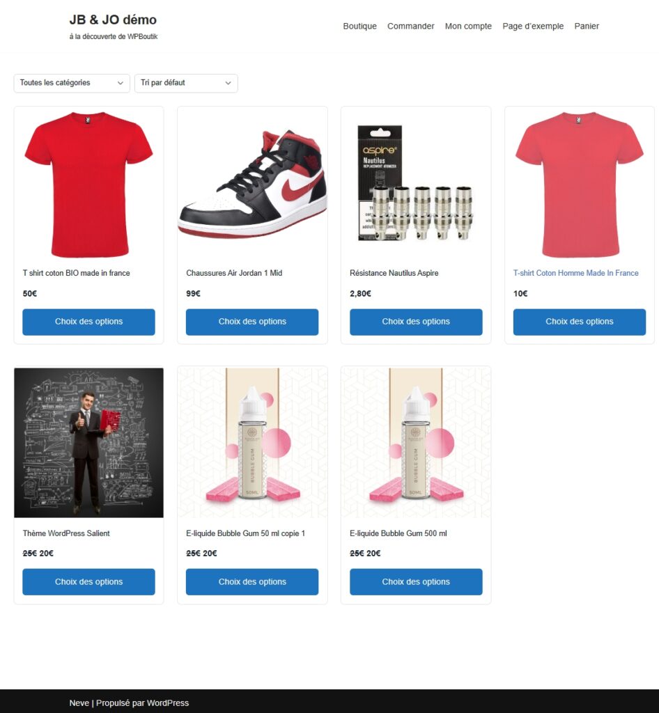
Task: Click the JB & JO démo site title
Action: tap(113, 19)
